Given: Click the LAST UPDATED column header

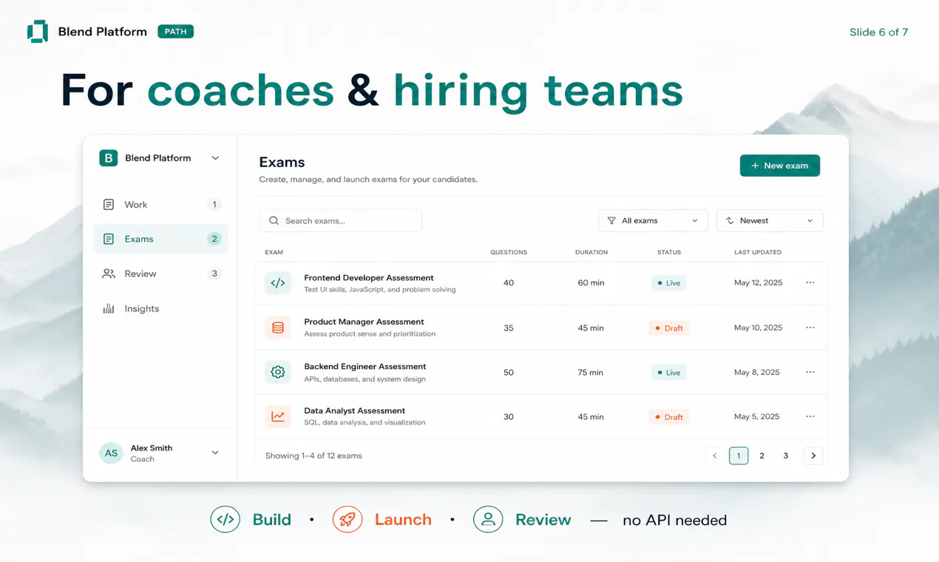Looking at the screenshot, I should pyautogui.click(x=758, y=252).
